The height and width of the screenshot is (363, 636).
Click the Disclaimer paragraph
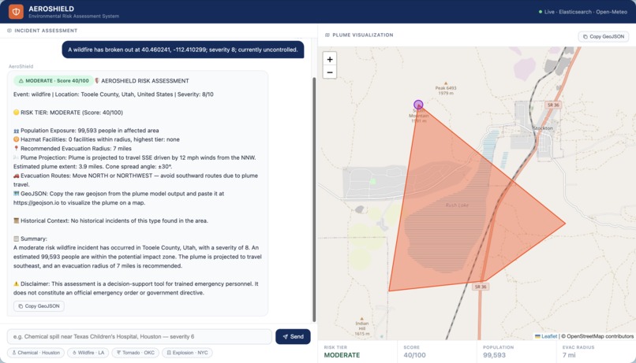coord(136,288)
